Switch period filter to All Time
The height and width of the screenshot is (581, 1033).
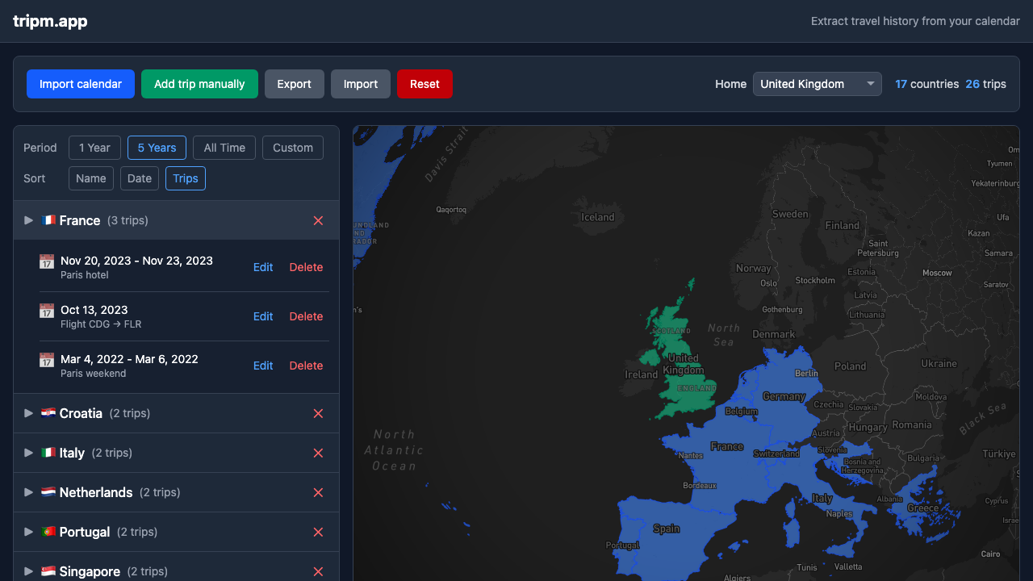[224, 148]
